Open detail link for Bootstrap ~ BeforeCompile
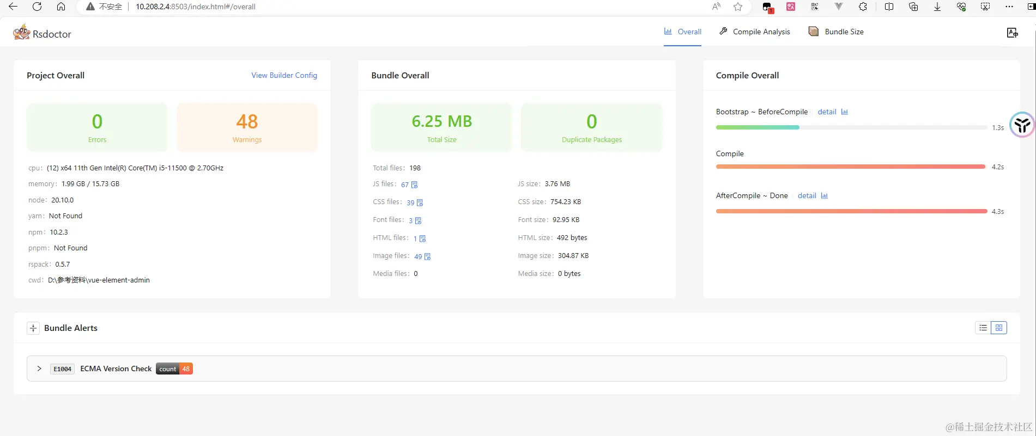 (827, 112)
